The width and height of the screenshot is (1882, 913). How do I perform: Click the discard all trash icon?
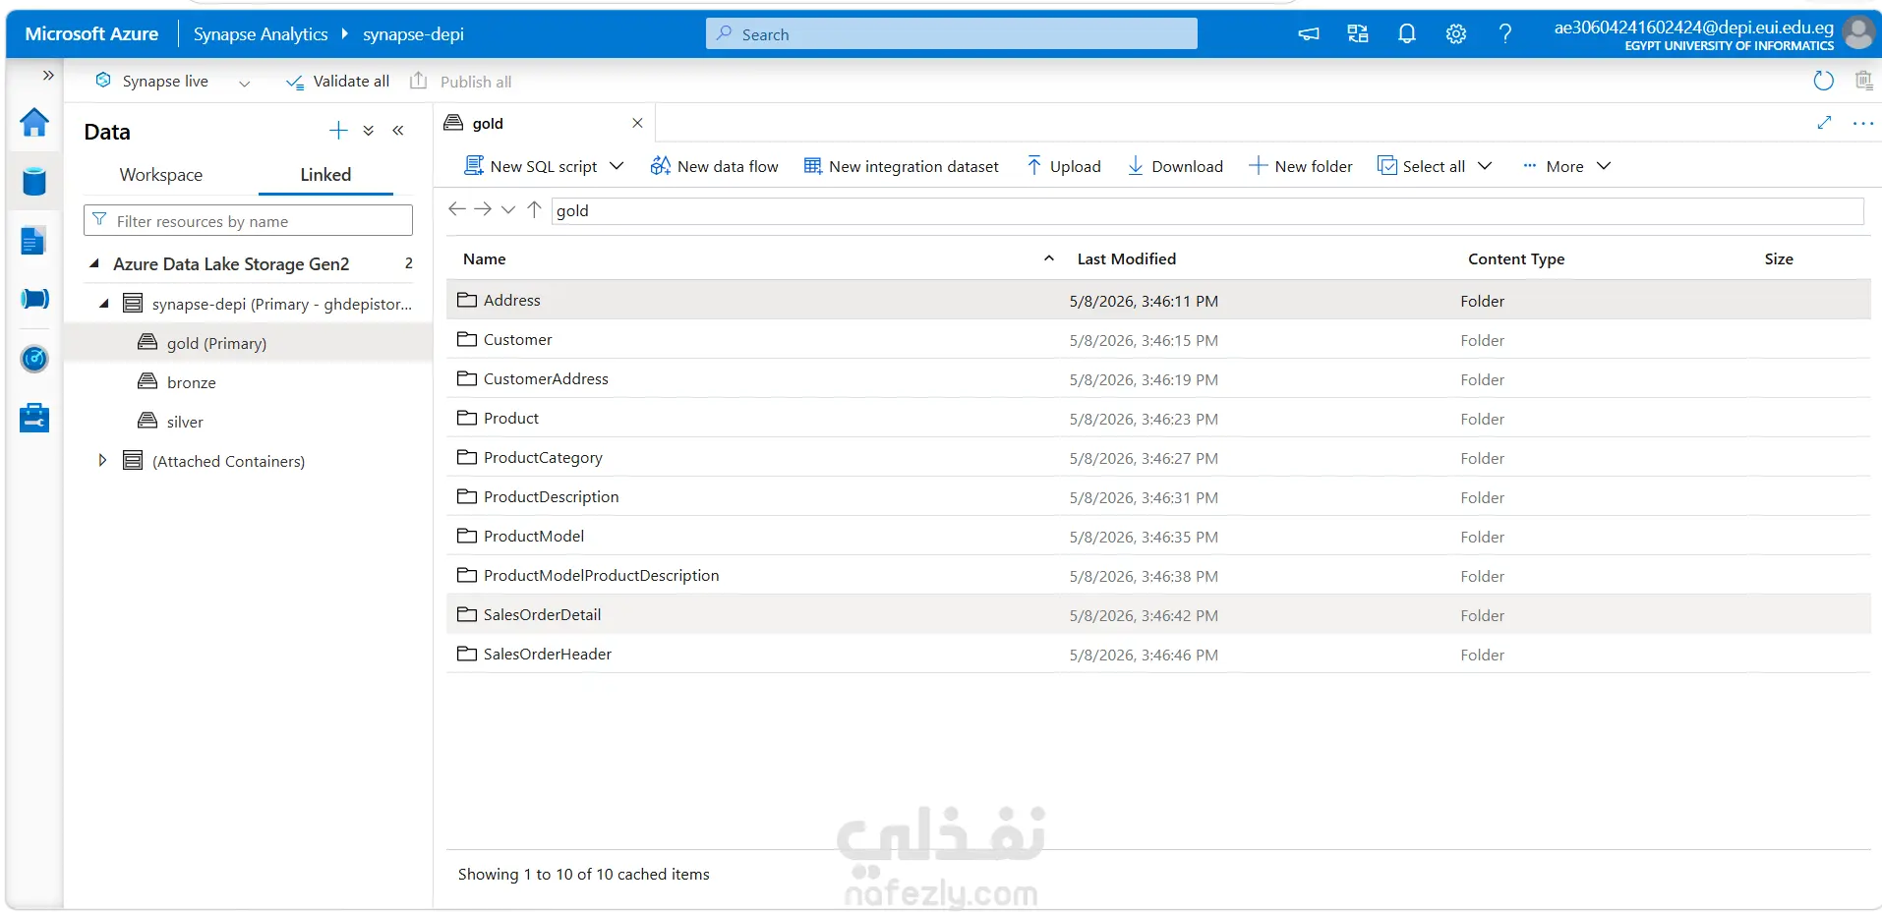[x=1863, y=81]
